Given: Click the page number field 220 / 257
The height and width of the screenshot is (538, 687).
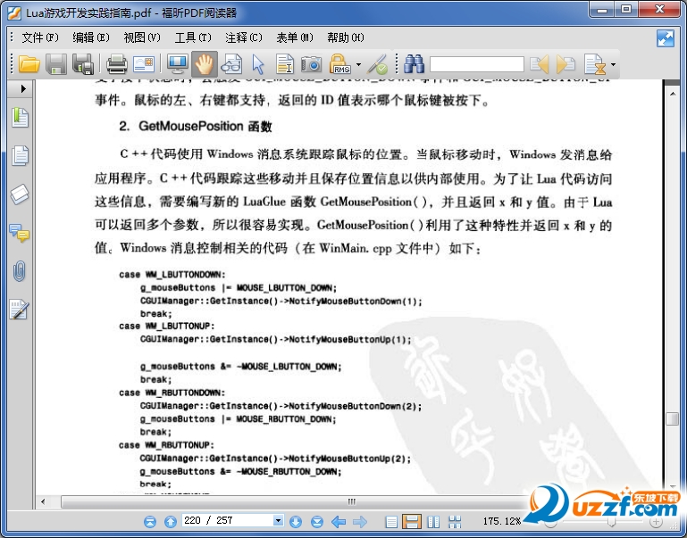Looking at the screenshot, I should [x=228, y=520].
